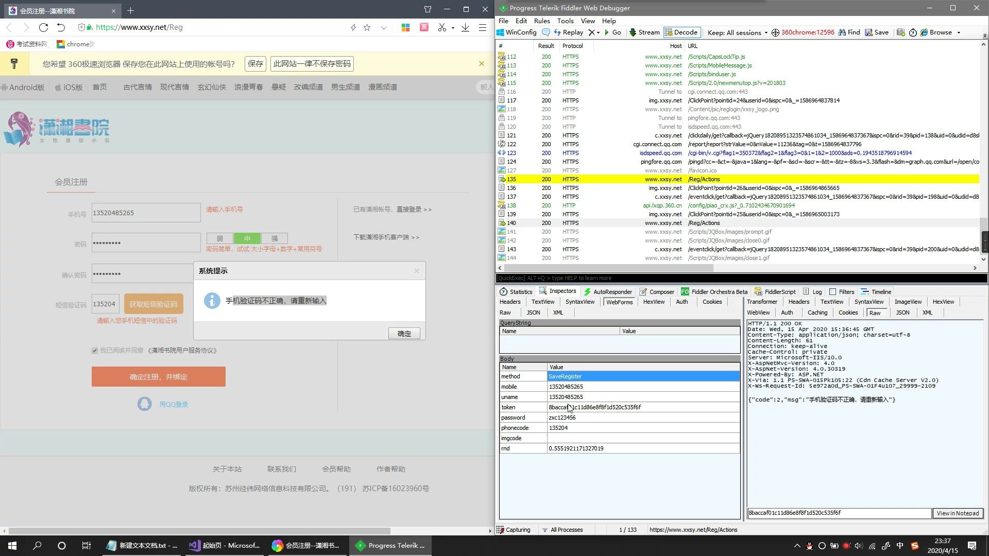This screenshot has height=556, width=989.
Task: Open the browser hamburger menu
Action: pyautogui.click(x=483, y=28)
